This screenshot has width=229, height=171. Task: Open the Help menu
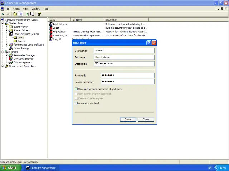[46, 9]
